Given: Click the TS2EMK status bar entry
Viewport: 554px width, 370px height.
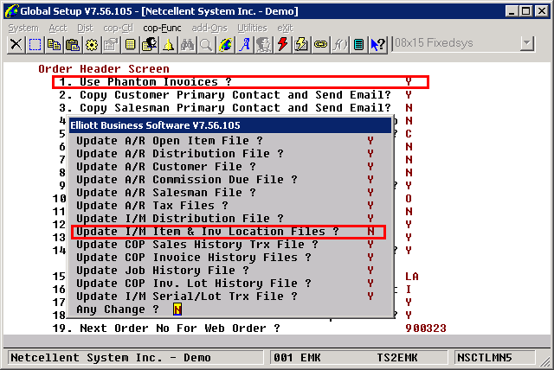Looking at the screenshot, I should [397, 358].
